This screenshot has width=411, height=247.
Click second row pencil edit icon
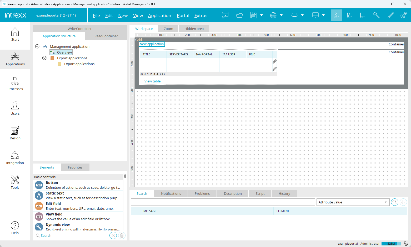[274, 69]
